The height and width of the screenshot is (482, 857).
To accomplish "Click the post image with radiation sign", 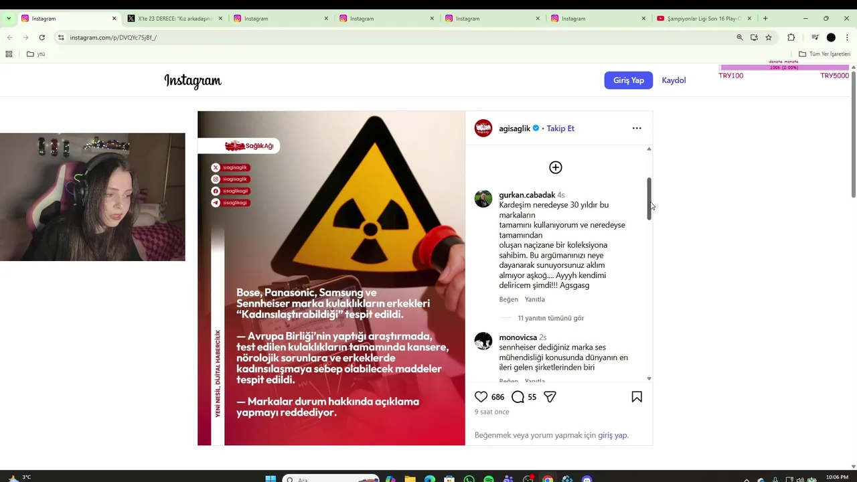I will coord(331,278).
